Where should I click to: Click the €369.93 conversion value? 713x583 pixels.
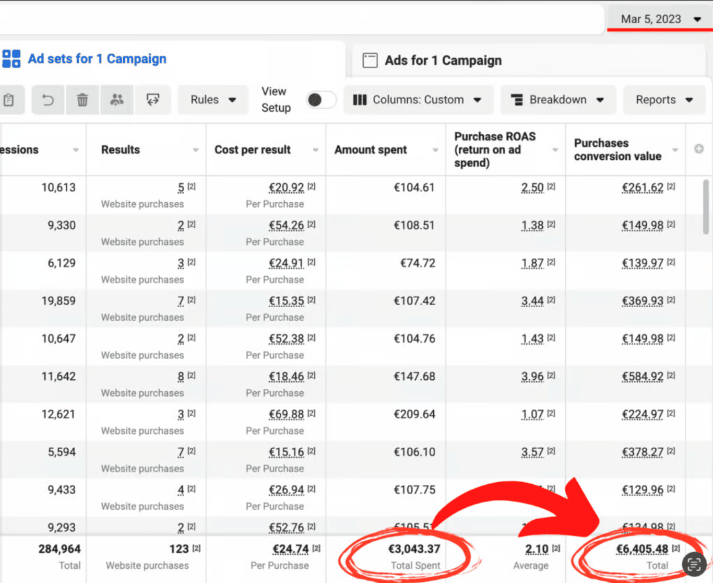(x=643, y=301)
